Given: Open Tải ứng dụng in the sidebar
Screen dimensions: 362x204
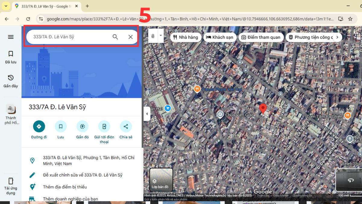Looking at the screenshot, I should click(11, 186).
